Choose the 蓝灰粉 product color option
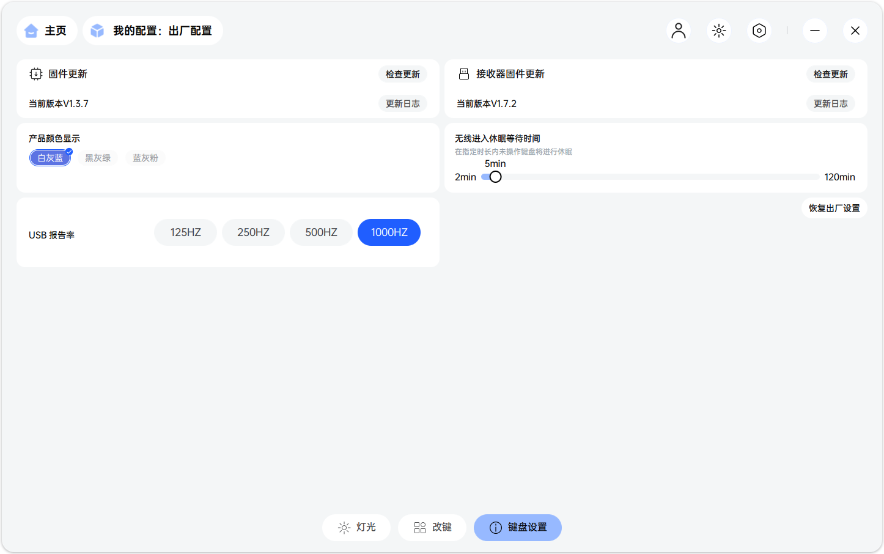The image size is (884, 554). pyautogui.click(x=145, y=158)
